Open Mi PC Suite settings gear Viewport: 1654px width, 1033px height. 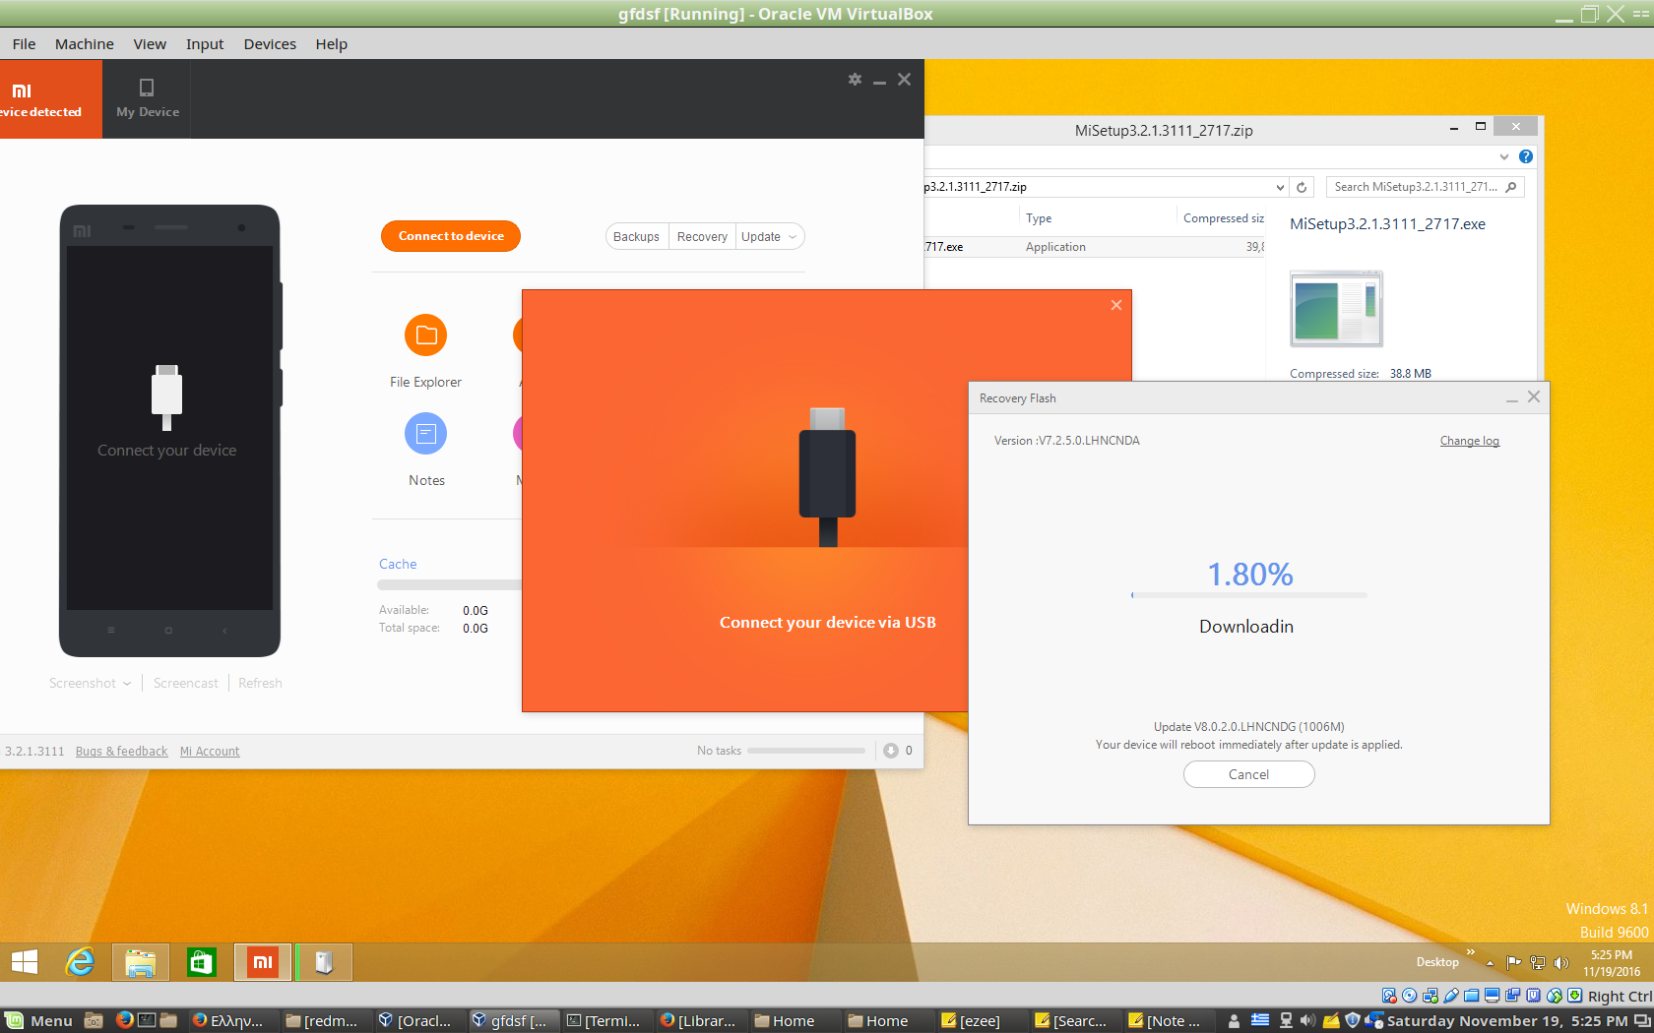855,80
